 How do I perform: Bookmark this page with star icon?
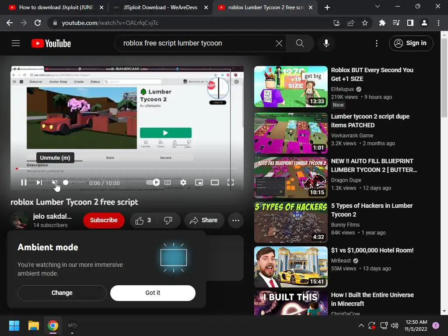(365, 23)
